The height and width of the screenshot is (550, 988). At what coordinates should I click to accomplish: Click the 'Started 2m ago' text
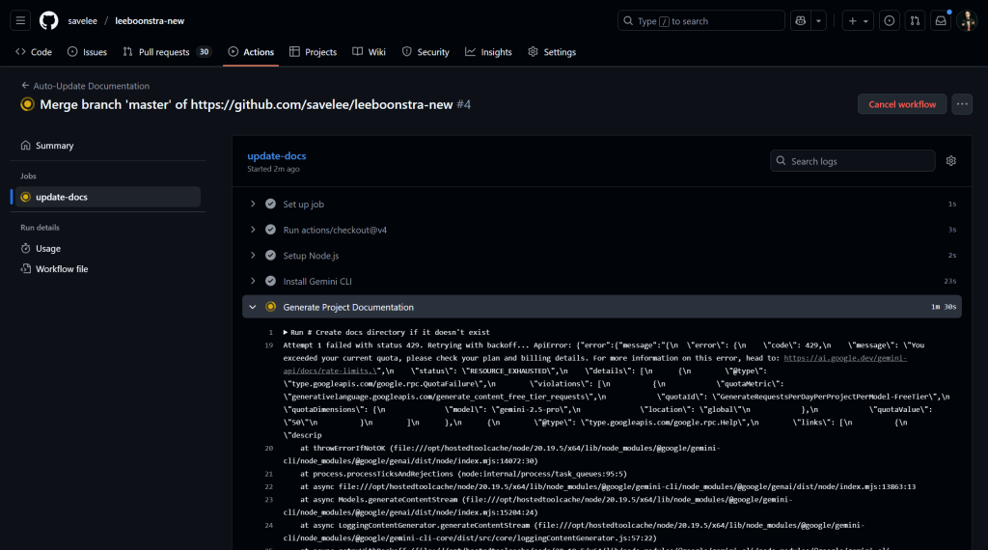tap(273, 170)
